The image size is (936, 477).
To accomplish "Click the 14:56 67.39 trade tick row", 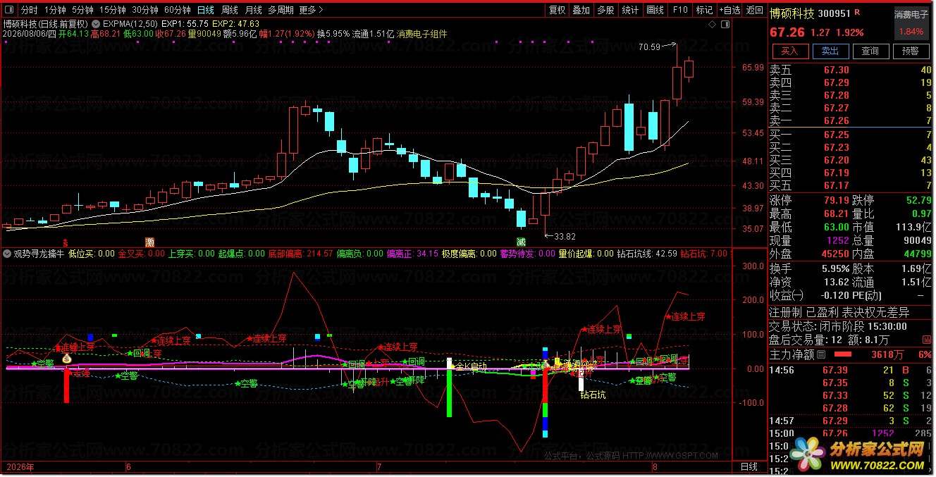I will coord(851,370).
